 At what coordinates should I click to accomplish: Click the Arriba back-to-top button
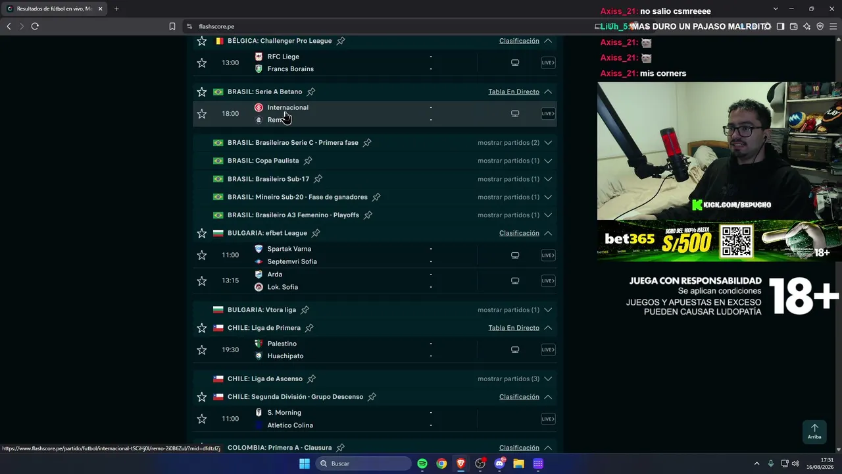pyautogui.click(x=814, y=431)
